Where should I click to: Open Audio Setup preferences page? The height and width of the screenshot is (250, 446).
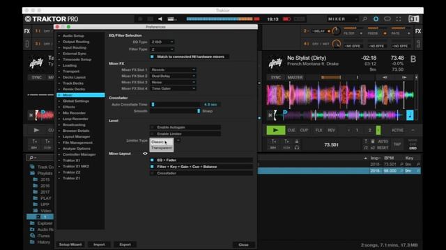click(73, 35)
